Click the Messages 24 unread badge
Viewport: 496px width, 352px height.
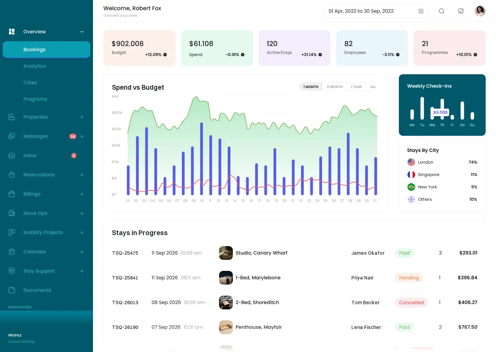(x=73, y=136)
